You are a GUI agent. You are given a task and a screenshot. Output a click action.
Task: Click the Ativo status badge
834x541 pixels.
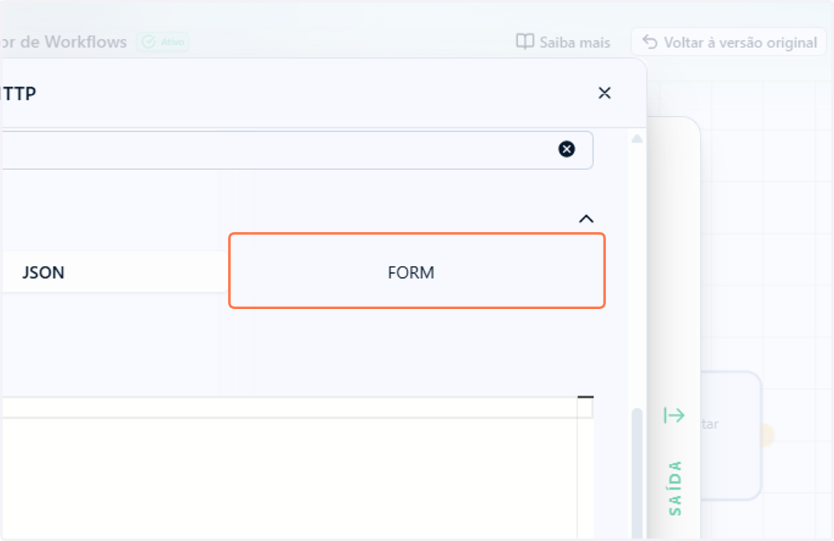pyautogui.click(x=163, y=42)
